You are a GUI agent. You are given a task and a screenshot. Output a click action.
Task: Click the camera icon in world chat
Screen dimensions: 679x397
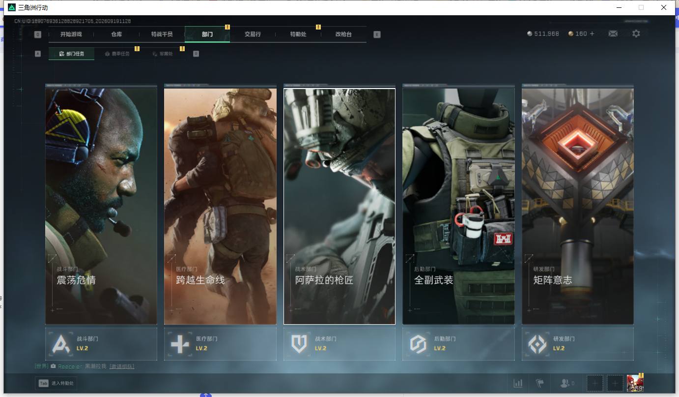53,366
